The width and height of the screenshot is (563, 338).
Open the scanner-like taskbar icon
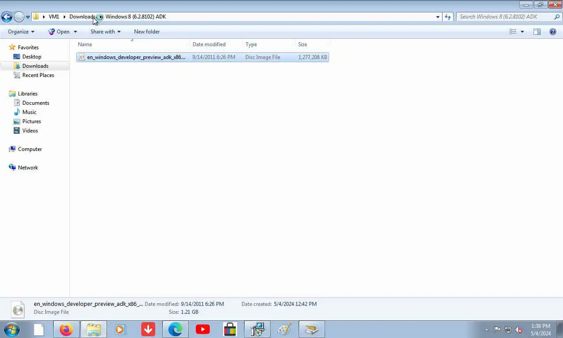[x=312, y=329]
